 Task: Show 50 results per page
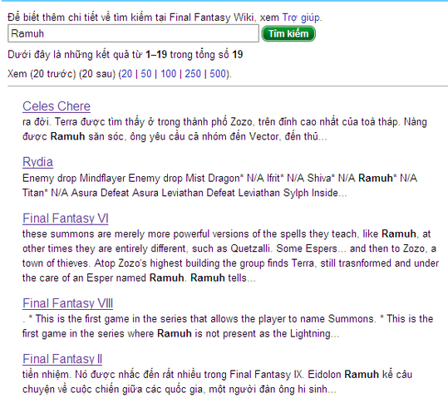pos(146,74)
